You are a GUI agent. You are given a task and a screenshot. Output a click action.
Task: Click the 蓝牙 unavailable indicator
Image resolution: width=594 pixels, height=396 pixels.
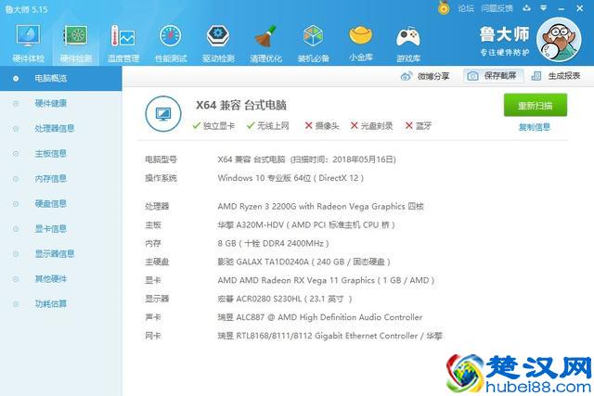(419, 126)
